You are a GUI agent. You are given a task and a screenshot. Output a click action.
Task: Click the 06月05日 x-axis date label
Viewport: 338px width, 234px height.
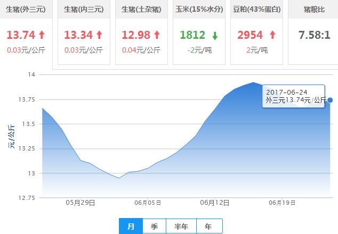147,203
